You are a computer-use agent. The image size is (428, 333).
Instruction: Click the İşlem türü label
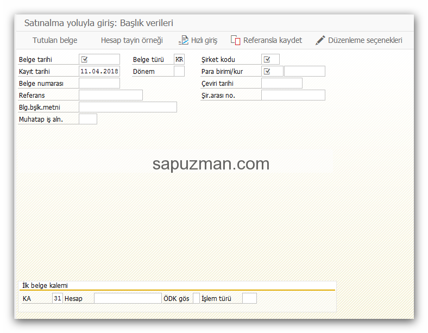click(216, 299)
